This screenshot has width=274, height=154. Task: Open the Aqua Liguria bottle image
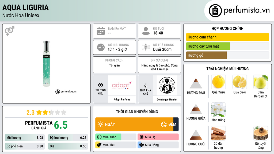tap(47, 64)
